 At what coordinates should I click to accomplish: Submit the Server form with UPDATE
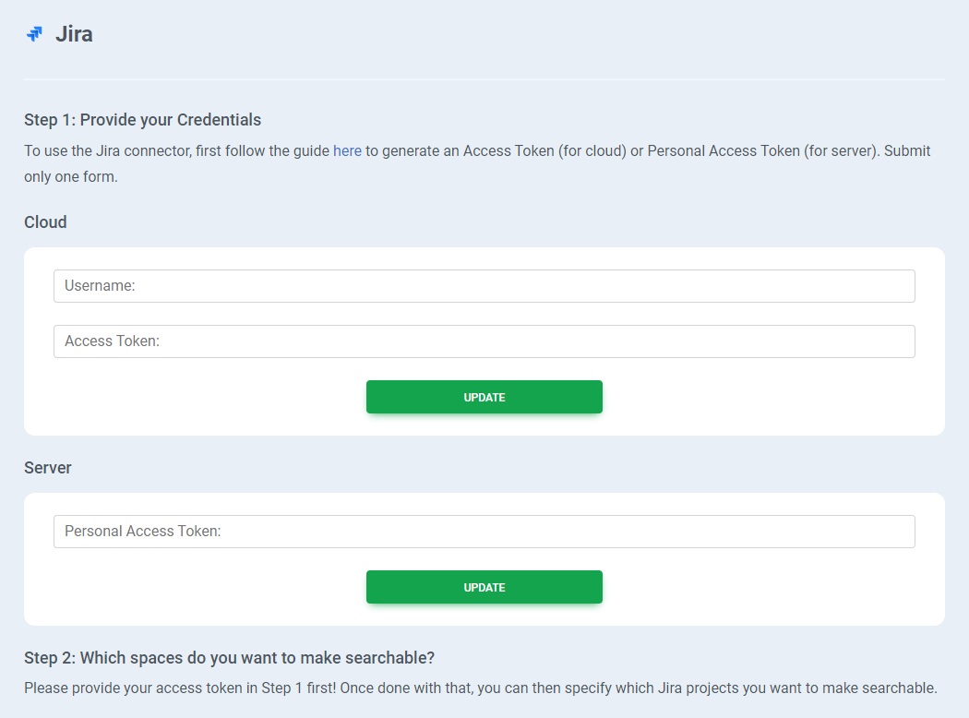484,587
